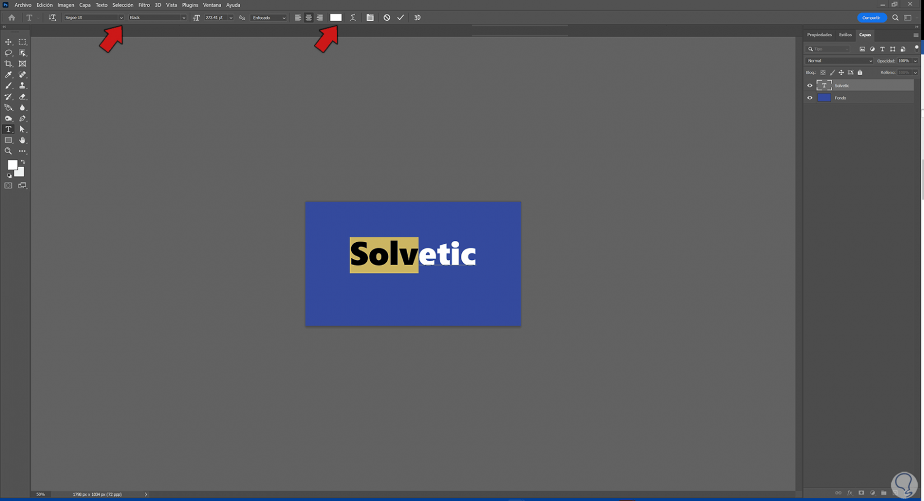The width and height of the screenshot is (924, 501).
Task: Select the Zoom tool
Action: 8,151
